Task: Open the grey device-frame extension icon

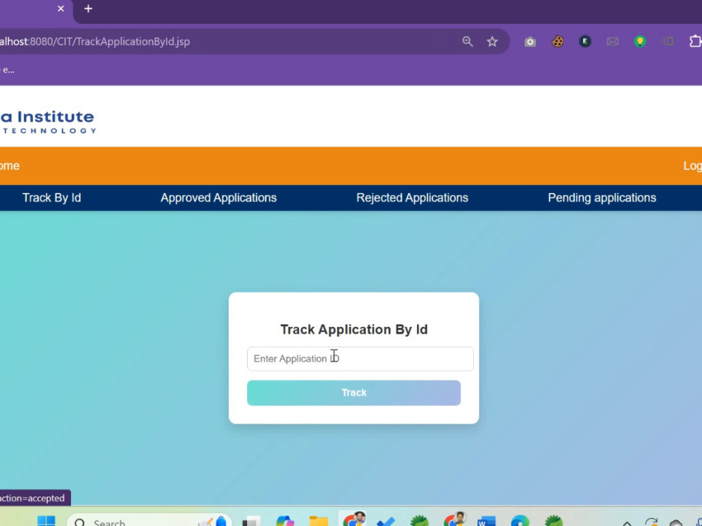Action: (667, 41)
